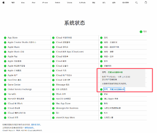The image size is (157, 133).
Task: Open the 配件 accessories navigation item
Action: pyautogui.click(x=114, y=3)
